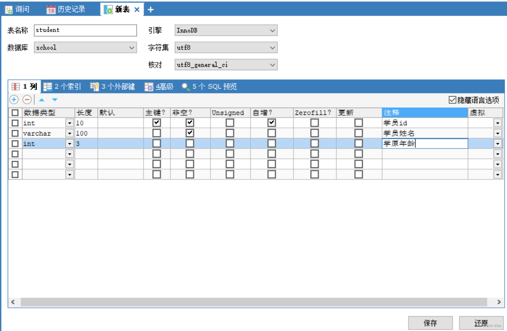The width and height of the screenshot is (507, 331).
Task: Click the 默认 cell in the varchar row
Action: pos(121,133)
